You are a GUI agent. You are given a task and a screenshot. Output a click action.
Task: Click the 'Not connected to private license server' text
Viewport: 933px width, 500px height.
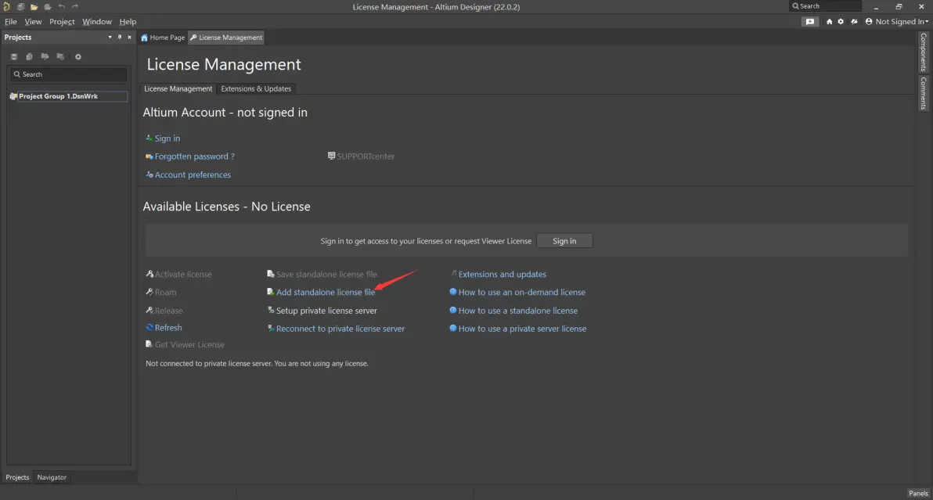[257, 363]
